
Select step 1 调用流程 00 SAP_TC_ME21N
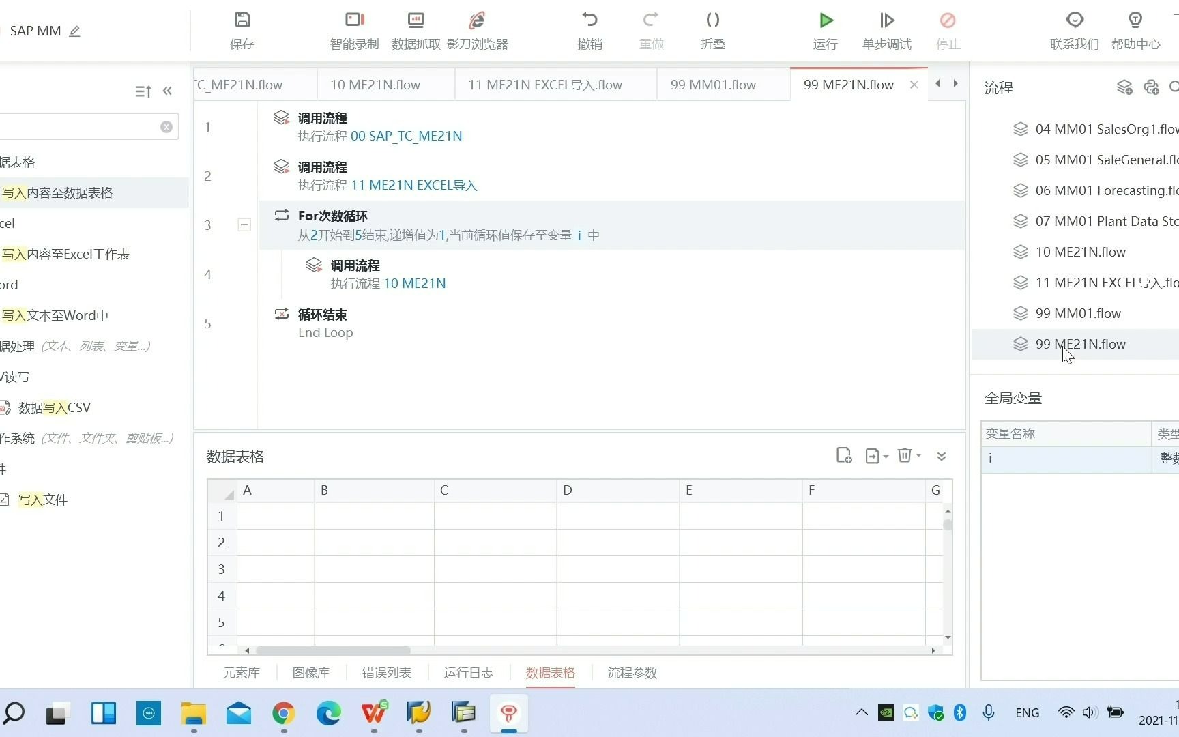click(611, 127)
